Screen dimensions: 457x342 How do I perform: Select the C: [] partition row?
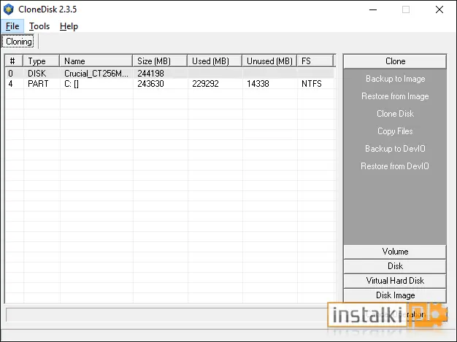coord(170,84)
